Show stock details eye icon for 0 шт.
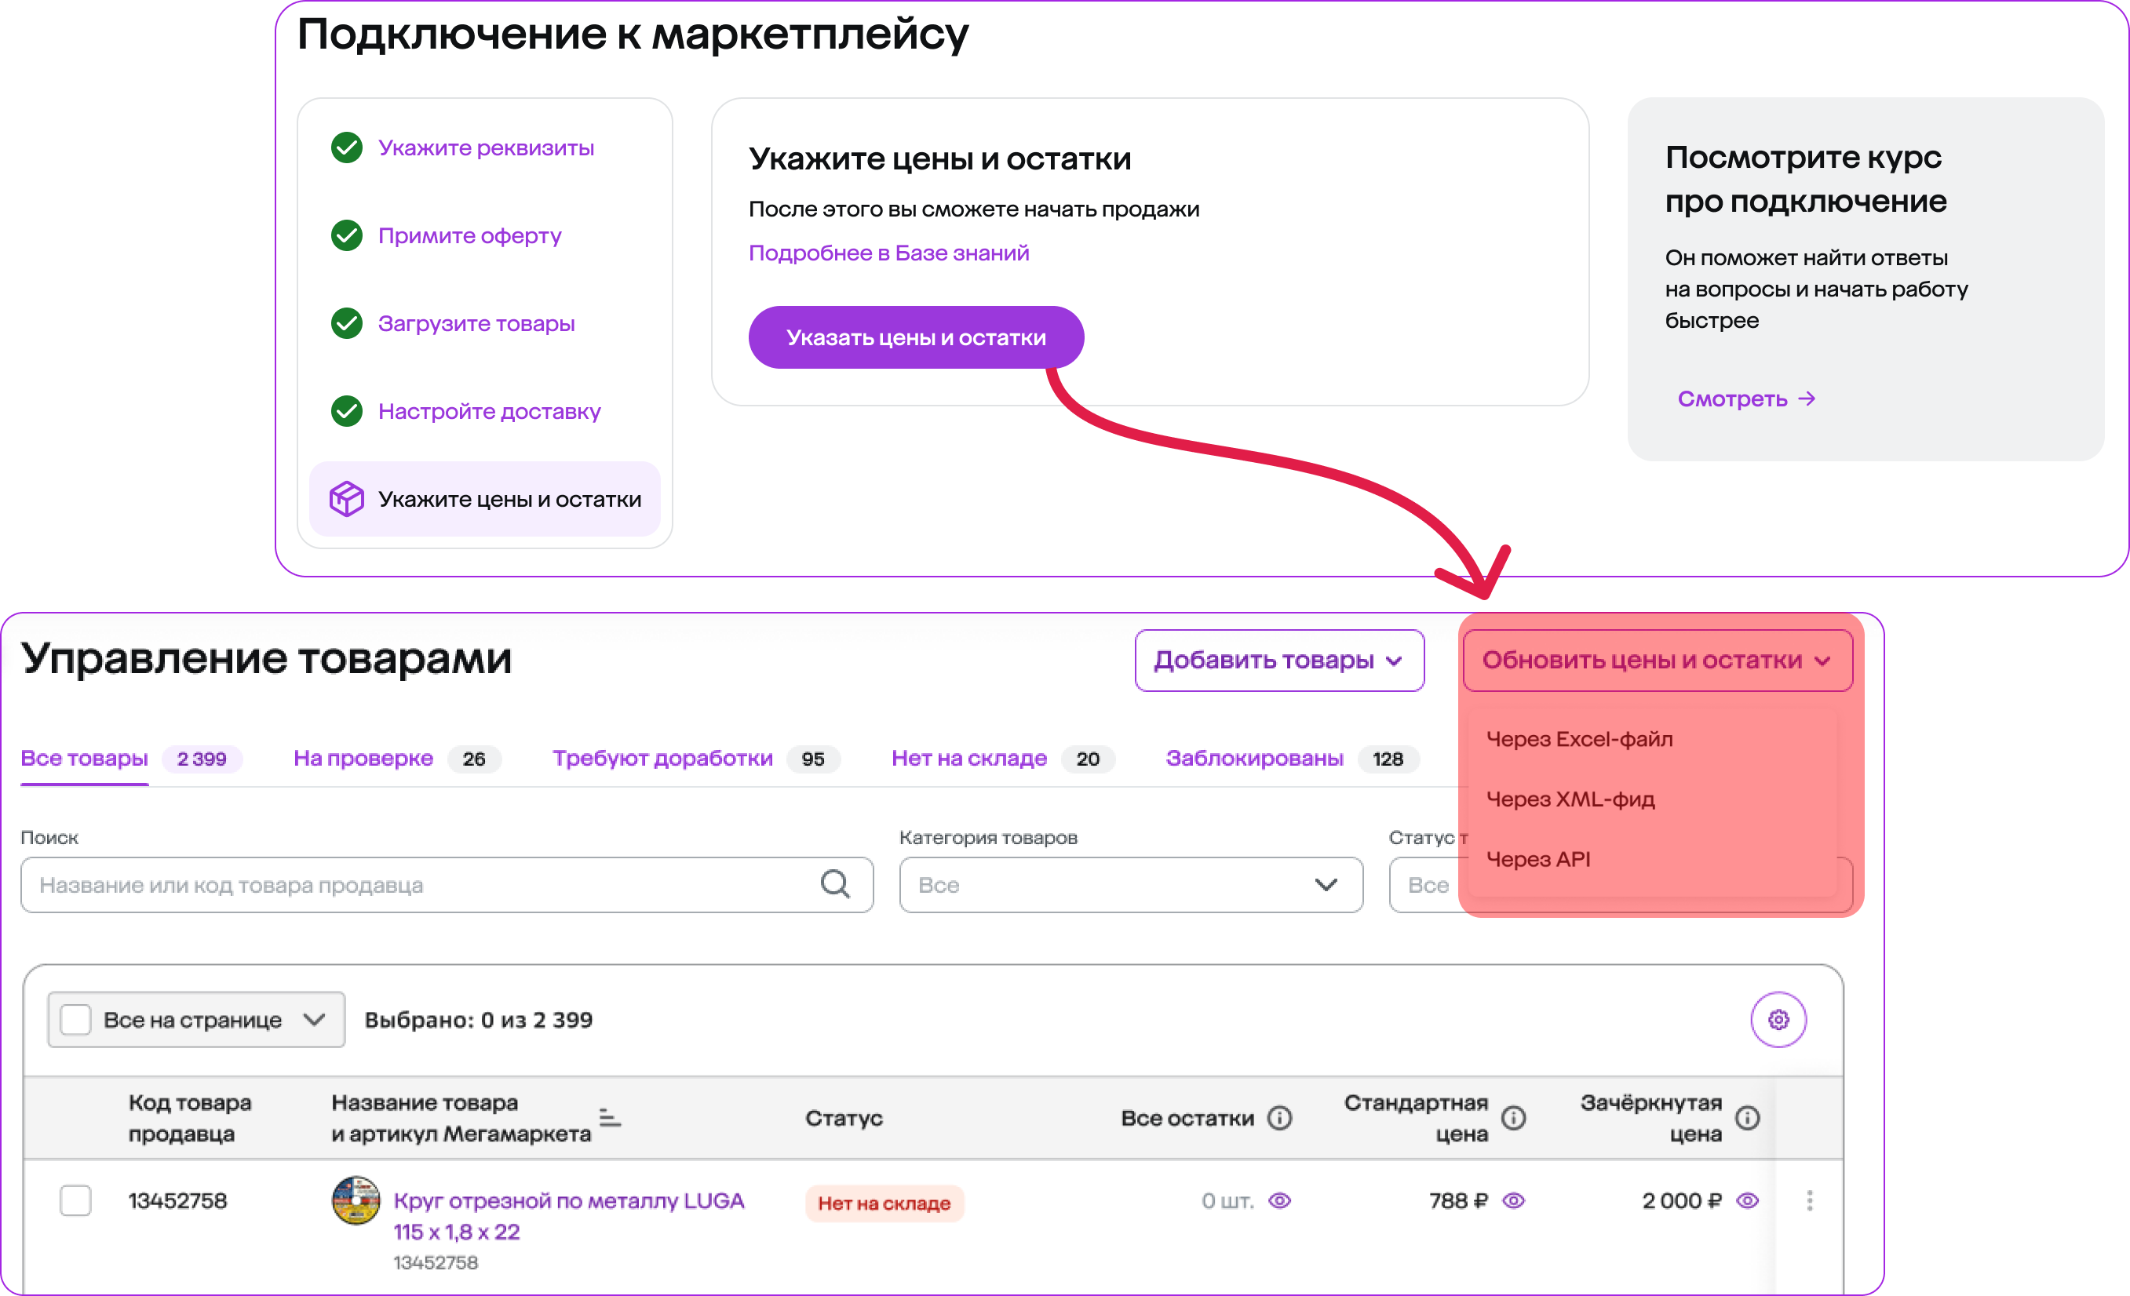2130x1296 pixels. 1279,1201
